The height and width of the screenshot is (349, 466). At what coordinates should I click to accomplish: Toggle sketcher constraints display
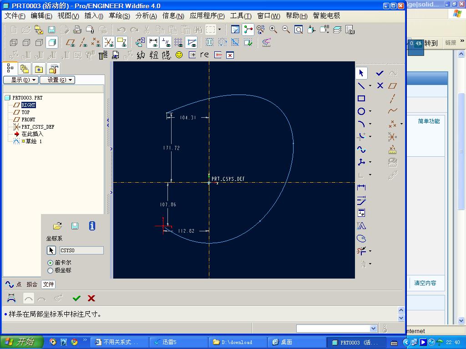(166, 42)
